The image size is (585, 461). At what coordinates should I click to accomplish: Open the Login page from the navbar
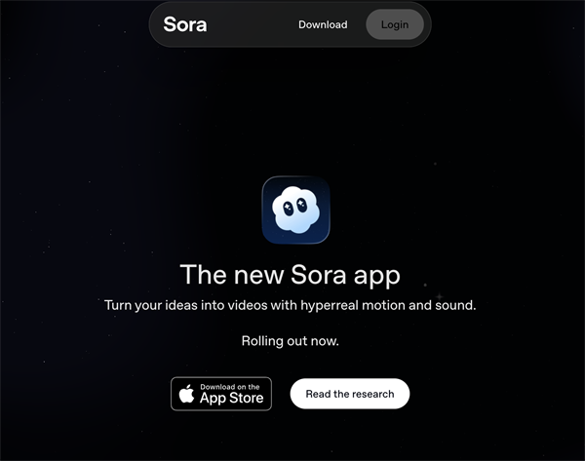(x=395, y=24)
